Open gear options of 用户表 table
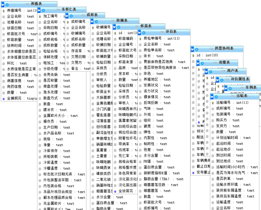This screenshot has width=261, height=210. pyautogui.click(x=211, y=72)
